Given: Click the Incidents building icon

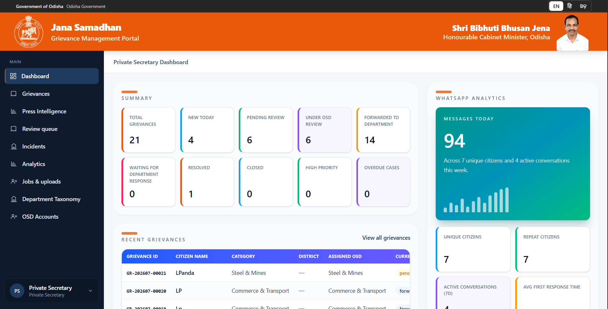Looking at the screenshot, I should [x=13, y=147].
